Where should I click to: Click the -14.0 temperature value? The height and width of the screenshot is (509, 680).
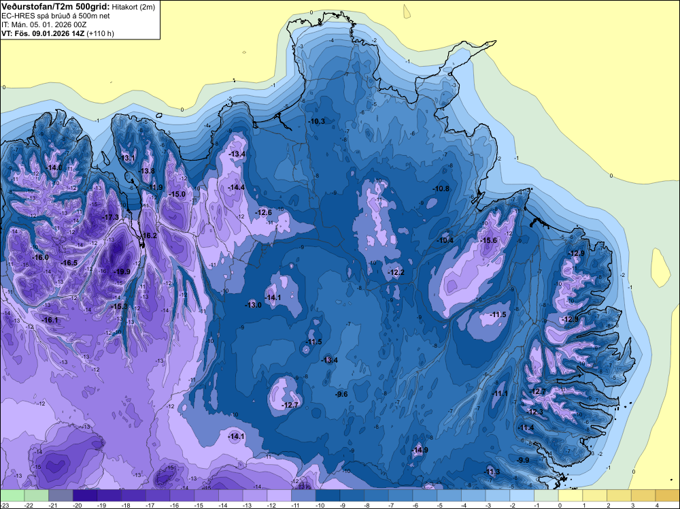point(54,167)
